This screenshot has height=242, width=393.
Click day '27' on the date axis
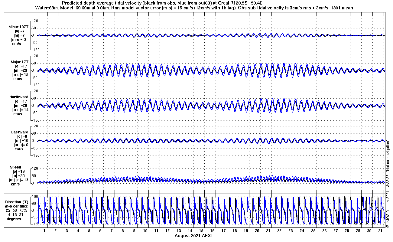point(335,231)
